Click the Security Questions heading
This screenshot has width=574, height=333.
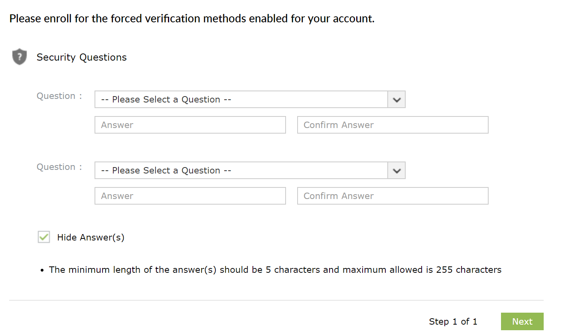tap(82, 57)
